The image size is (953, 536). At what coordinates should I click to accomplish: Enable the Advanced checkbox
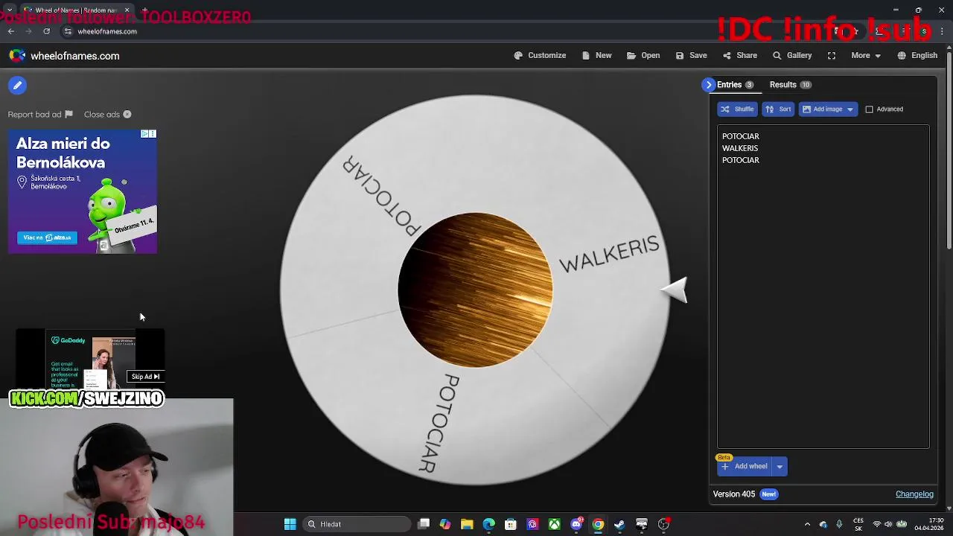point(869,109)
